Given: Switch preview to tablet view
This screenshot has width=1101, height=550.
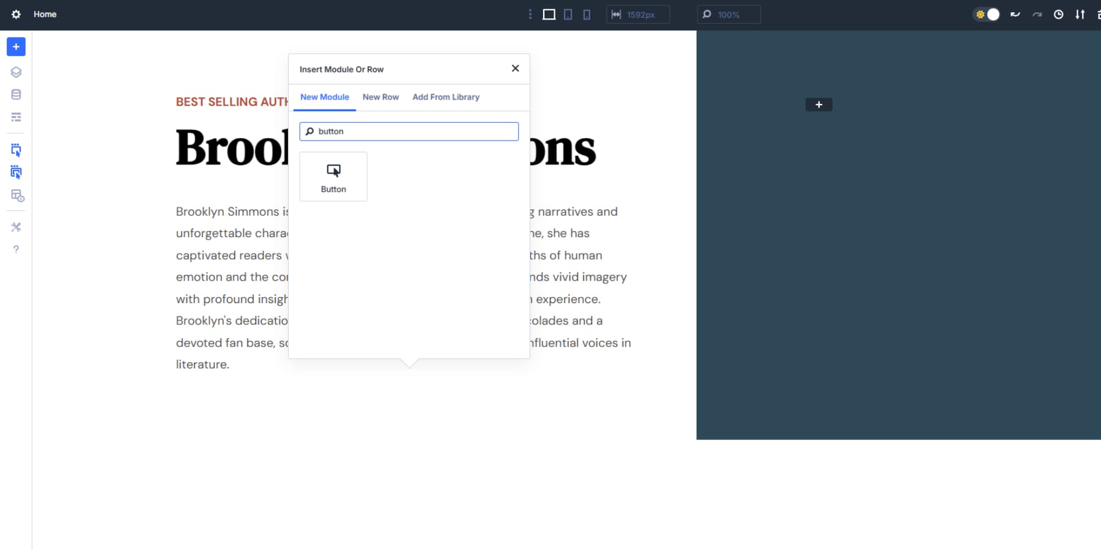Looking at the screenshot, I should coord(568,14).
